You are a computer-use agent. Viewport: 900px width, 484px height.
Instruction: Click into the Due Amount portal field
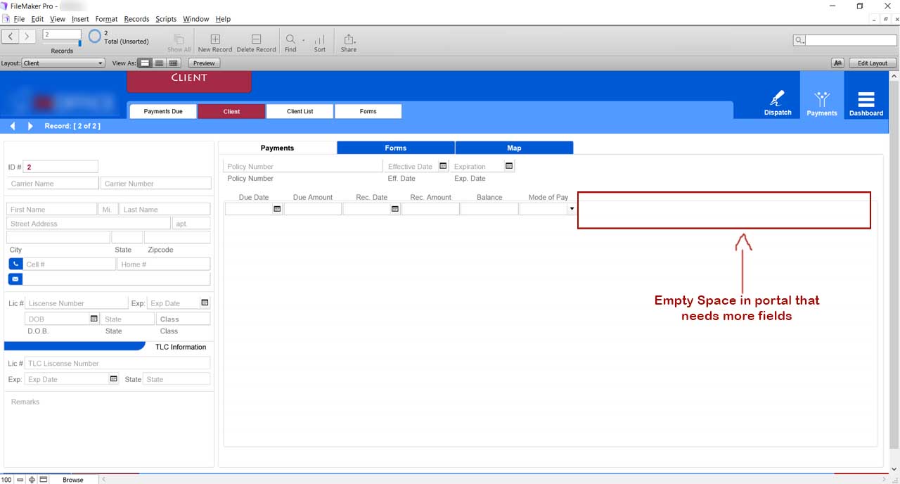pos(313,209)
